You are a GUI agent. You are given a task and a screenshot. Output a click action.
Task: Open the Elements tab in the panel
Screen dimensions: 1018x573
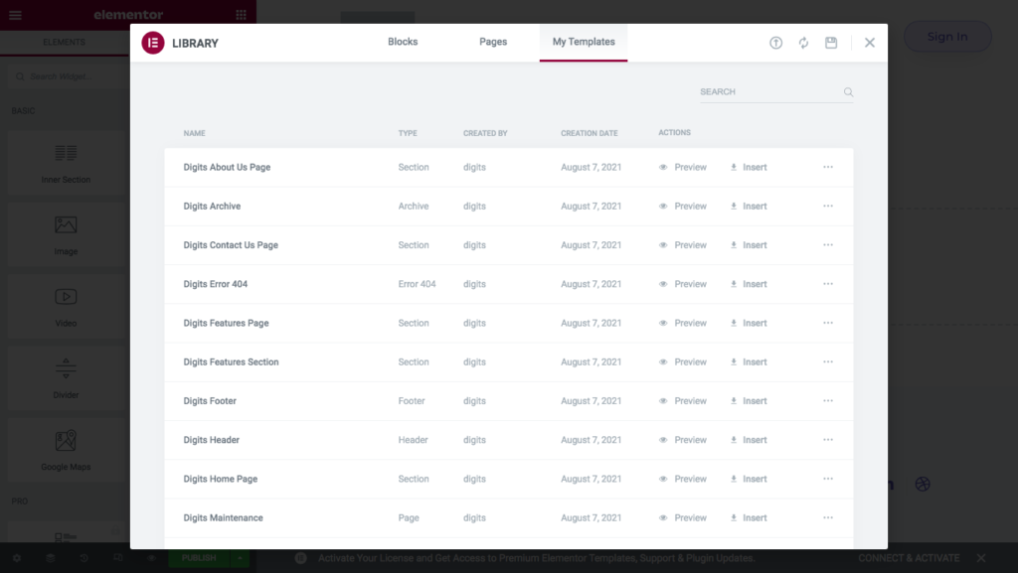[x=64, y=42]
